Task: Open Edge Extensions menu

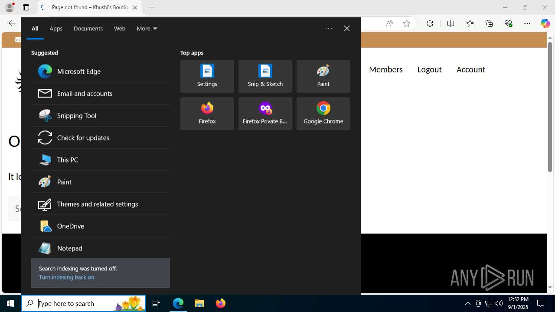Action: (430, 23)
